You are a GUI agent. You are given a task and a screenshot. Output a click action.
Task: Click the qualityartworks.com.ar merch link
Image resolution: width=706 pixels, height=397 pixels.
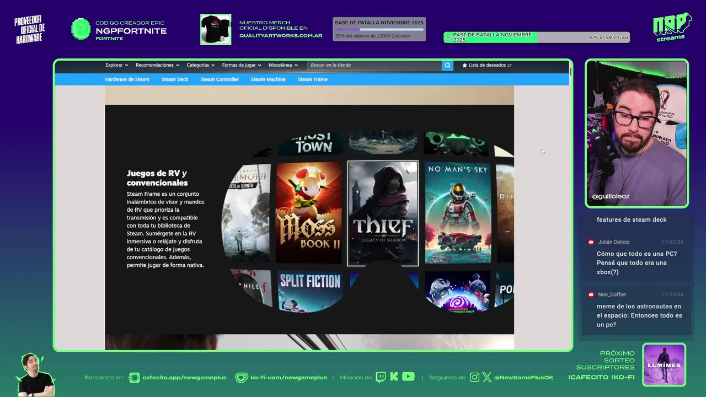(281, 35)
